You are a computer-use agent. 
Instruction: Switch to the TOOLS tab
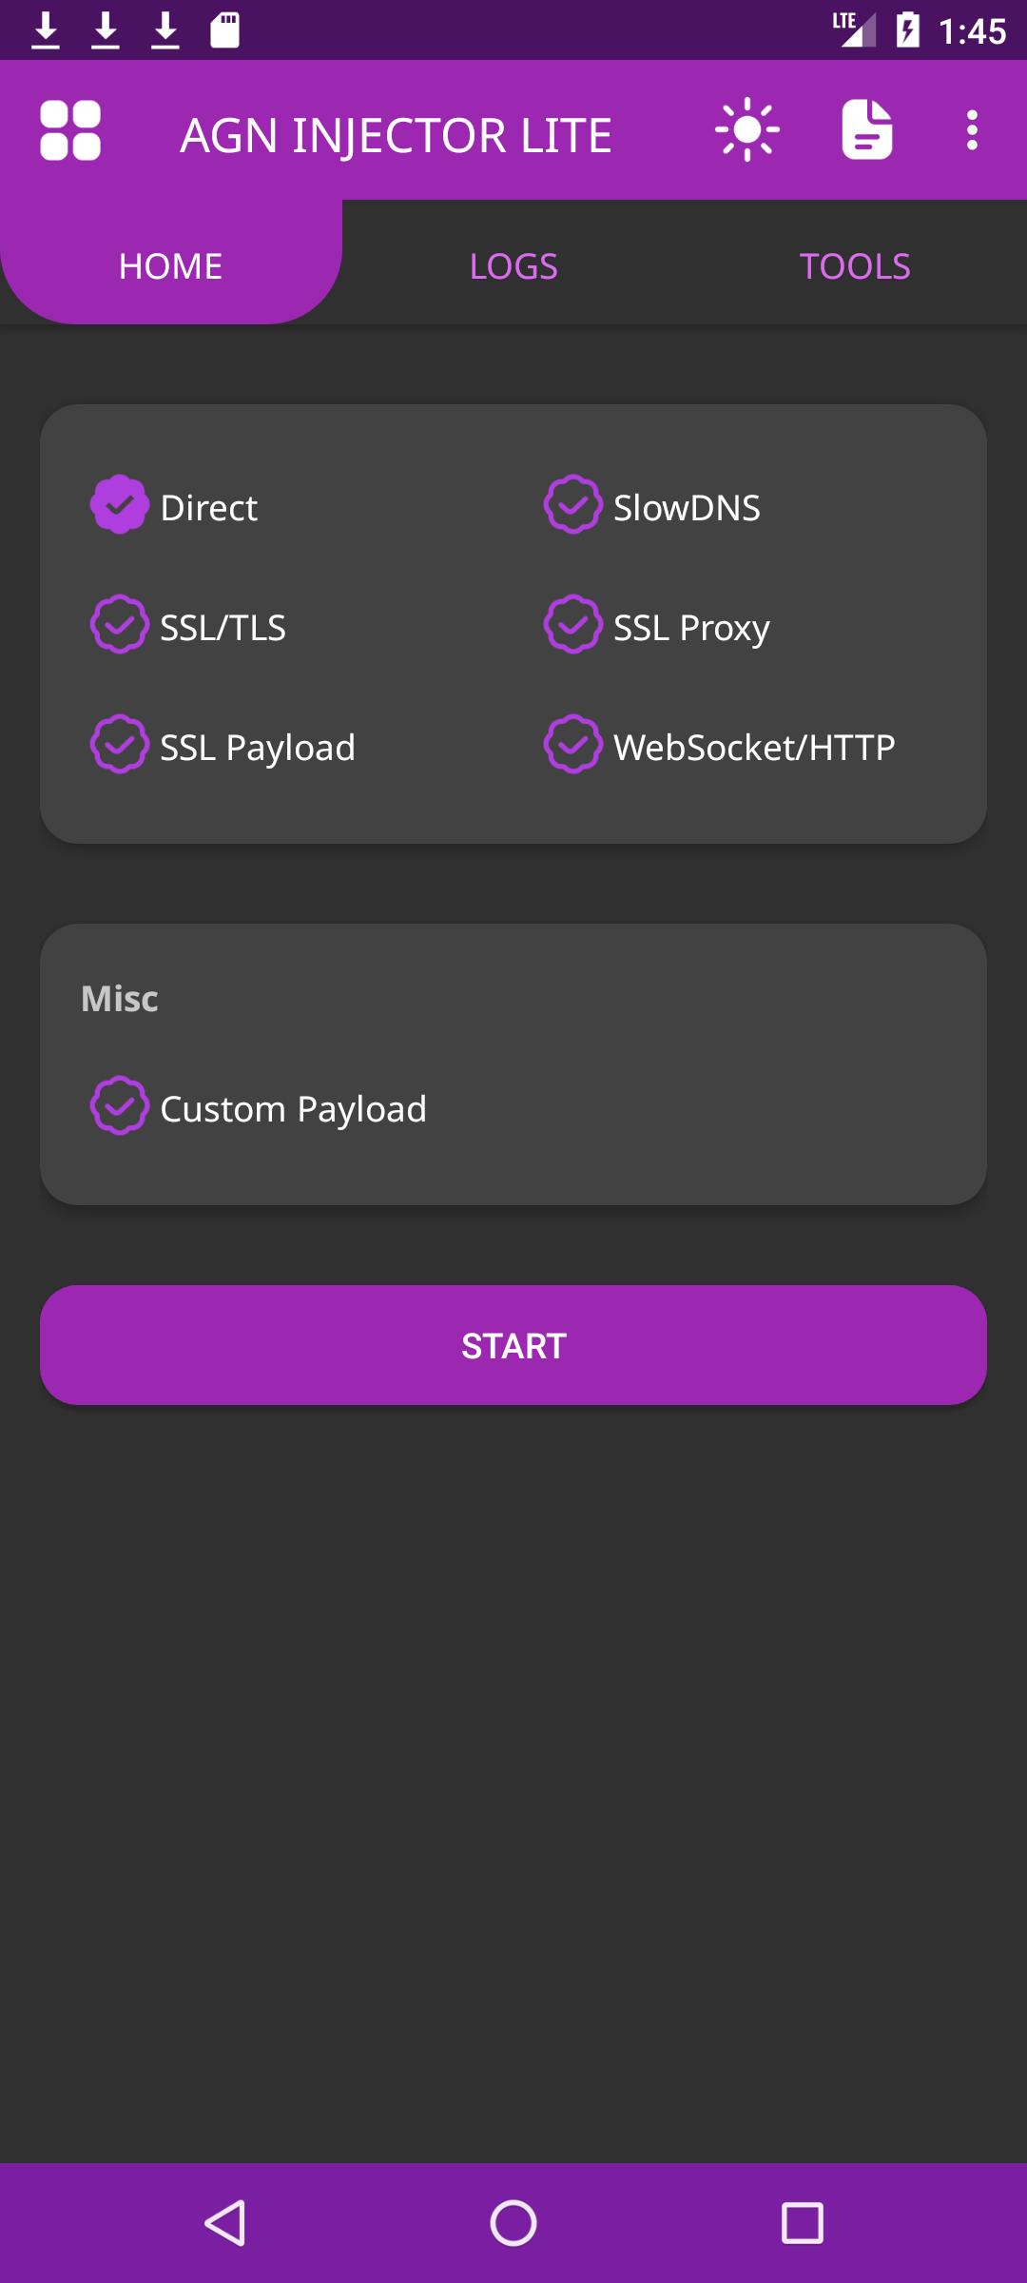point(855,266)
